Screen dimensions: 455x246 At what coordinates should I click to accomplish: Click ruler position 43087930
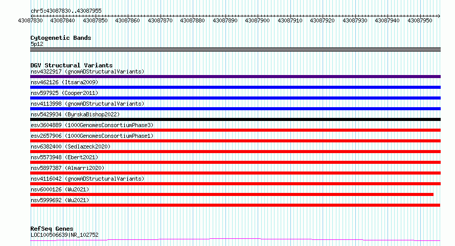[x=355, y=20]
